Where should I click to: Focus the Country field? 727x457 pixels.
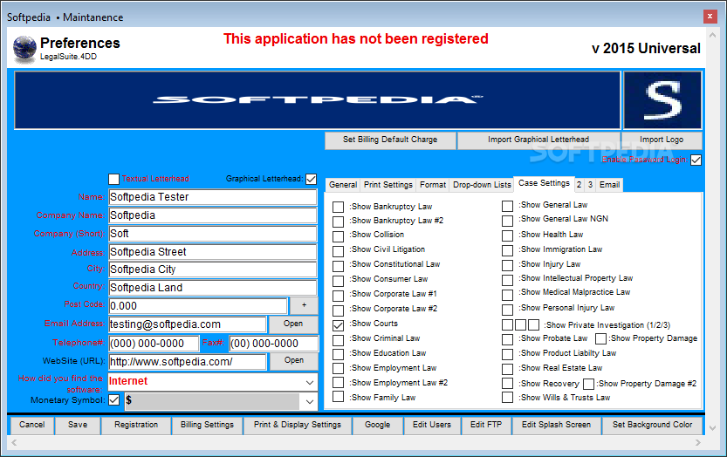pos(213,287)
